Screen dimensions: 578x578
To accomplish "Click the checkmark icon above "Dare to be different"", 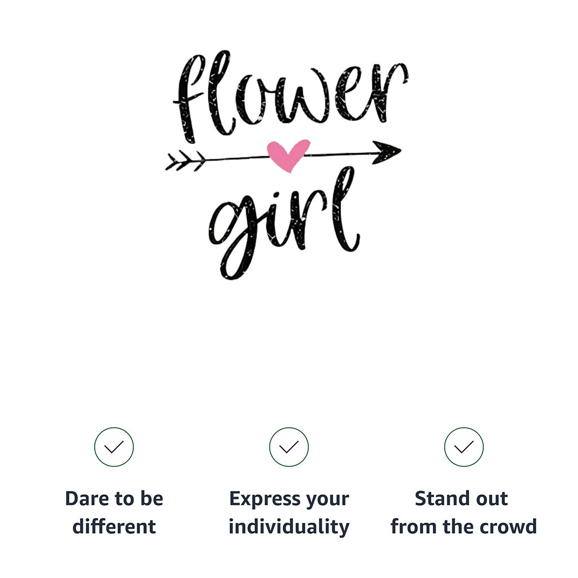I will [x=114, y=447].
